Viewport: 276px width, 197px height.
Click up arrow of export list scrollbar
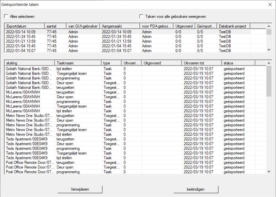pos(269,26)
